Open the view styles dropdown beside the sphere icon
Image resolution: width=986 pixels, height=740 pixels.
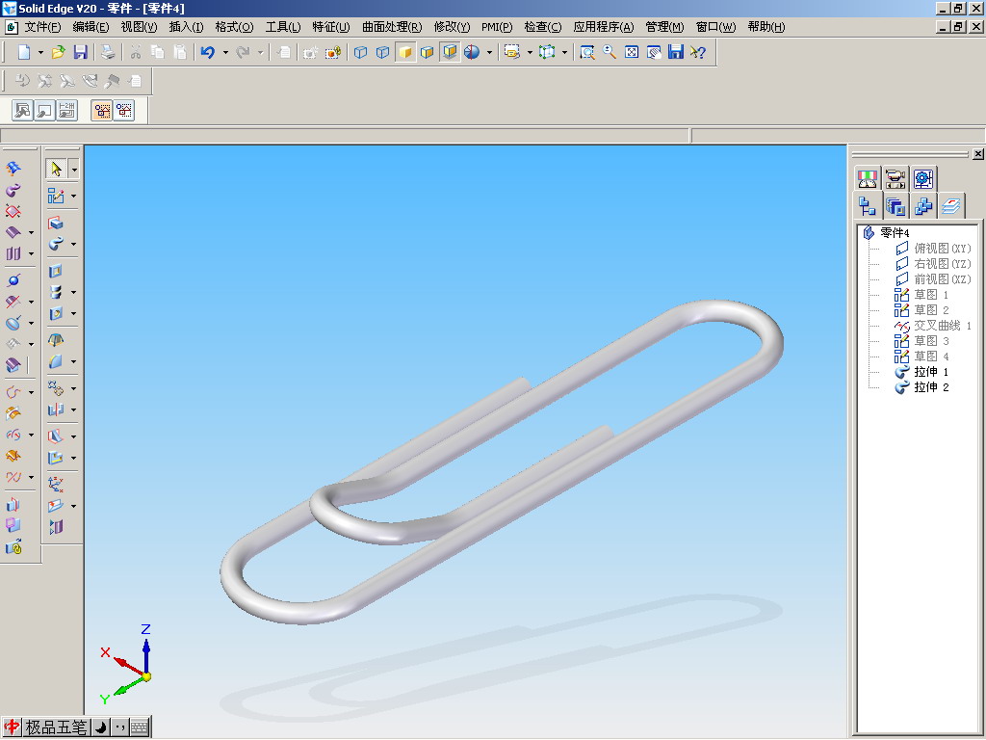pos(489,52)
